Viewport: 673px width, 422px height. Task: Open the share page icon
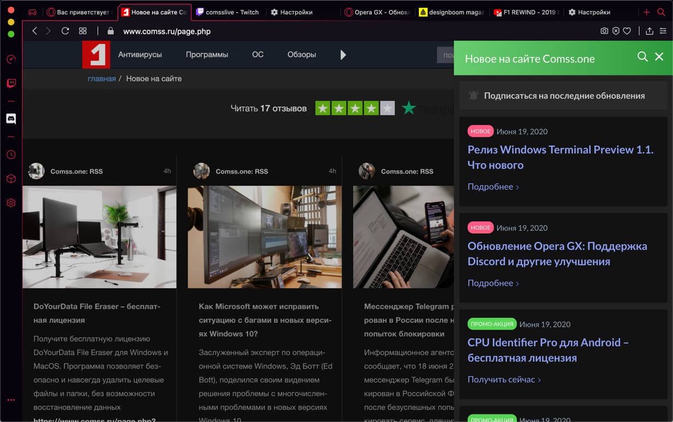click(649, 31)
